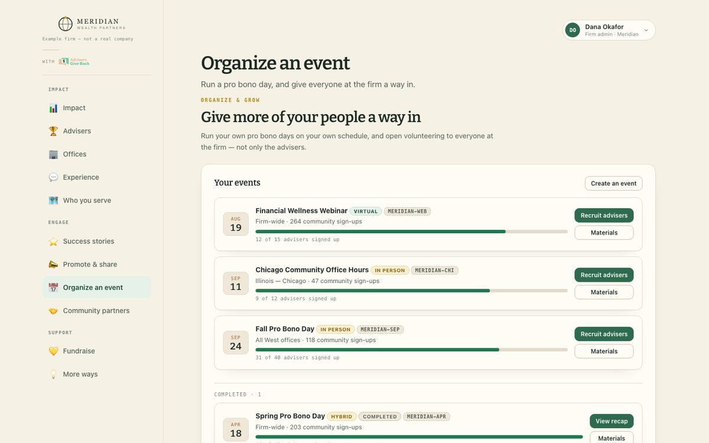The height and width of the screenshot is (443, 709).
Task: Click the Meridian globe logo
Action: point(66,24)
